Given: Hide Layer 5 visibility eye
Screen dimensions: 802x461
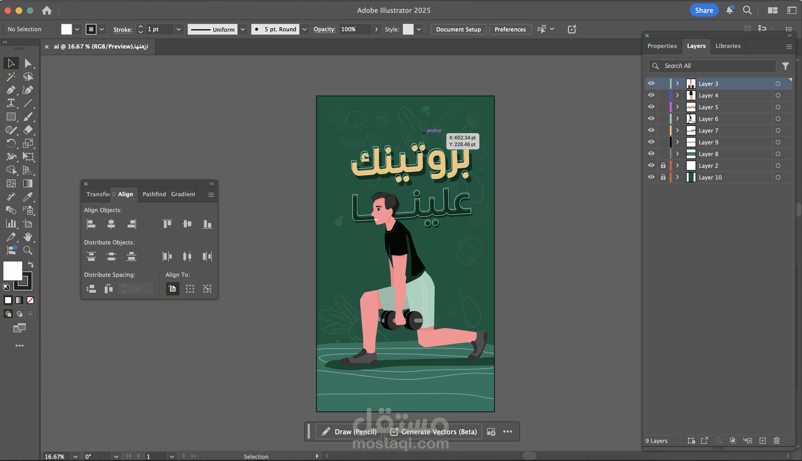Looking at the screenshot, I should click(x=651, y=107).
